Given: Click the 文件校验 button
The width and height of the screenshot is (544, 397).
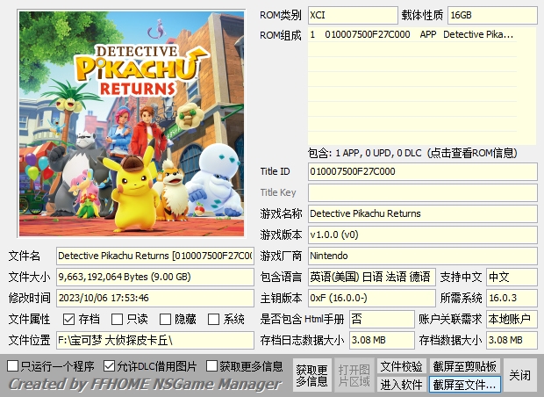Looking at the screenshot, I should tap(402, 366).
